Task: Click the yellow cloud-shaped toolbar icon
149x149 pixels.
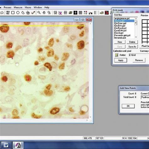Action: click(102, 13)
